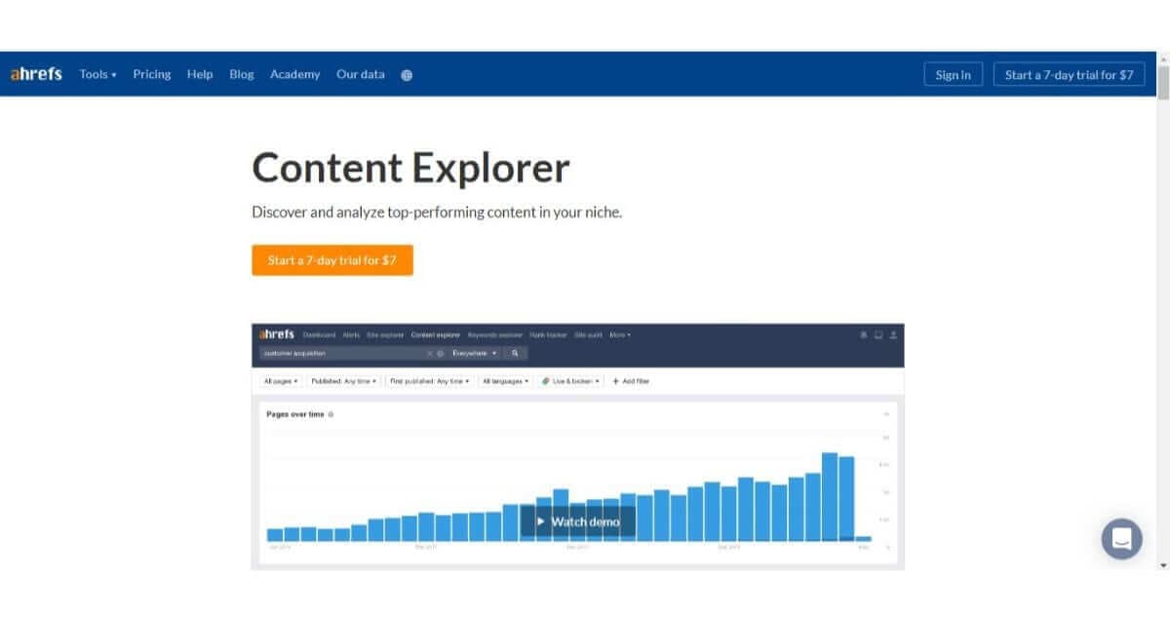Open the chat support bubble icon
This screenshot has width=1170, height=622.
pos(1121,538)
